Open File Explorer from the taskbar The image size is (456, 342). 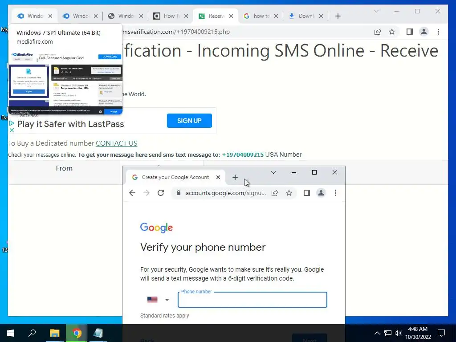(54, 333)
